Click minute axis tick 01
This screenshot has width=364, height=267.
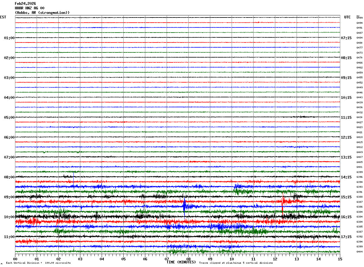pyautogui.click(x=37, y=259)
